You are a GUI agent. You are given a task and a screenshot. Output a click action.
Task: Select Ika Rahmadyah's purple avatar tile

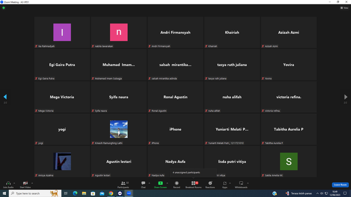pos(62,32)
